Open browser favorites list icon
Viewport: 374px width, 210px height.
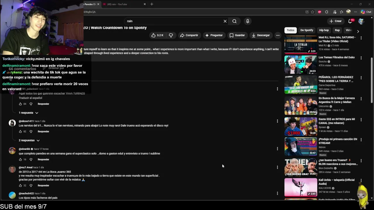[x=341, y=12]
